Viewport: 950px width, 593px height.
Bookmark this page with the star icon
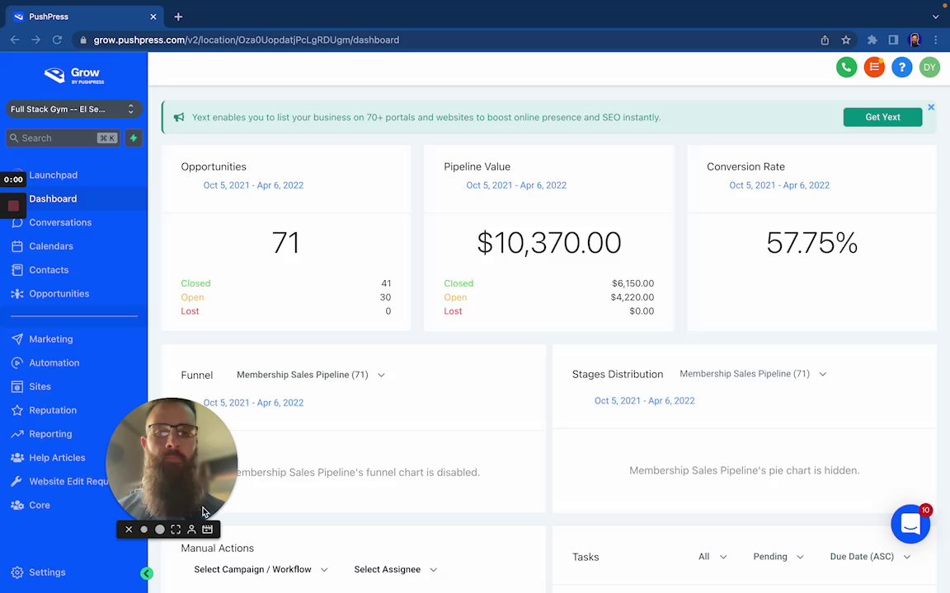[846, 40]
